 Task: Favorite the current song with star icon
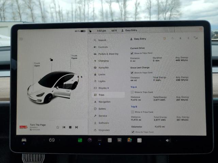(58, 127)
